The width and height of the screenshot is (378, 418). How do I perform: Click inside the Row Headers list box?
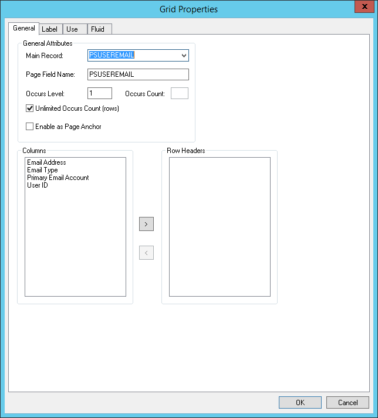220,227
